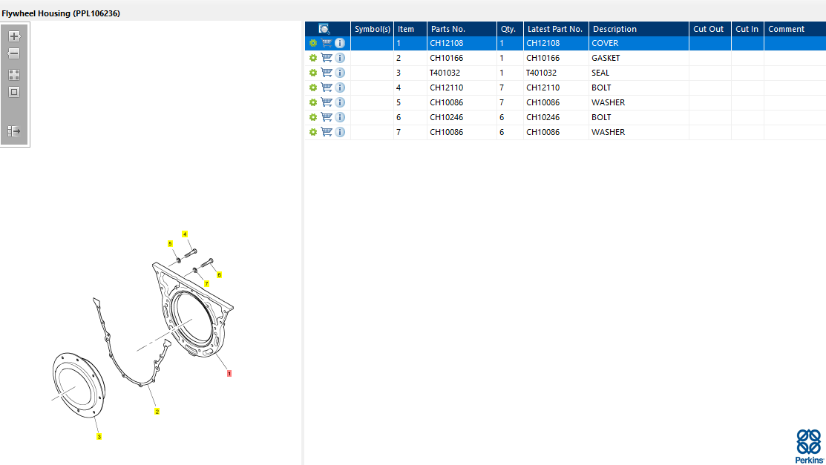Add item 5 WASHER to cart
826x465 pixels.
[x=327, y=102]
